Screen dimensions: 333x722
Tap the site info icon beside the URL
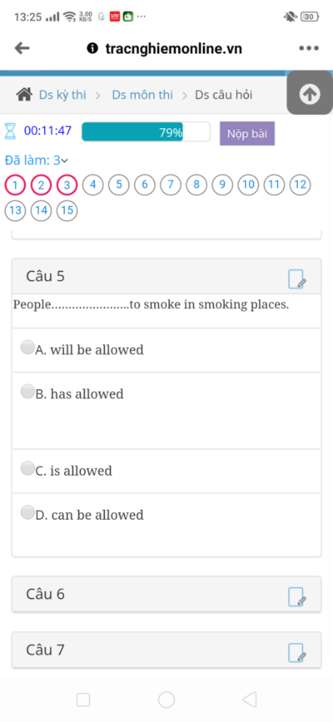point(92,48)
